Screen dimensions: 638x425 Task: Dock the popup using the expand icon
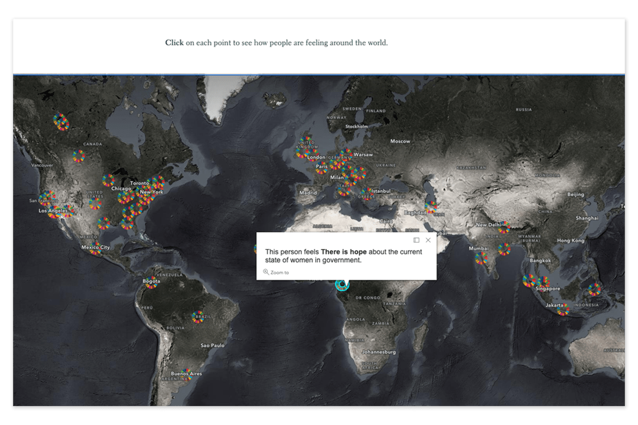417,240
